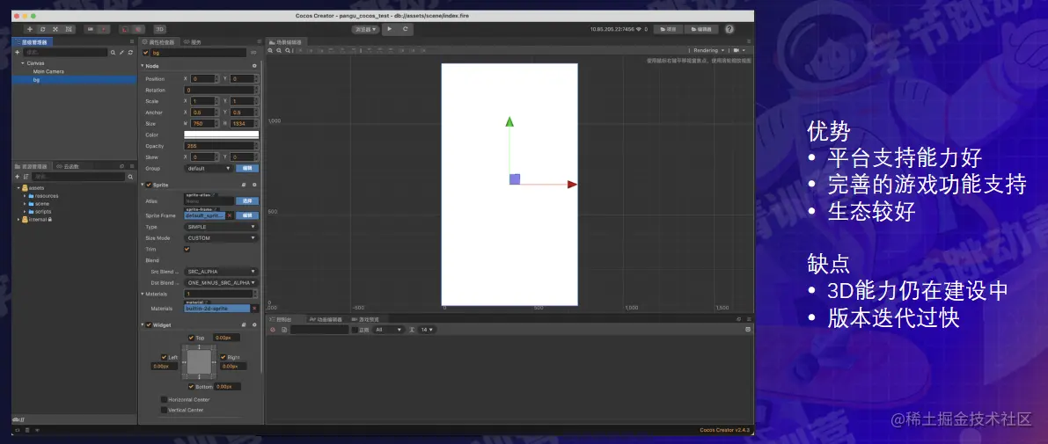Click the Rotation value field
The height and width of the screenshot is (444, 1048).
tap(221, 90)
